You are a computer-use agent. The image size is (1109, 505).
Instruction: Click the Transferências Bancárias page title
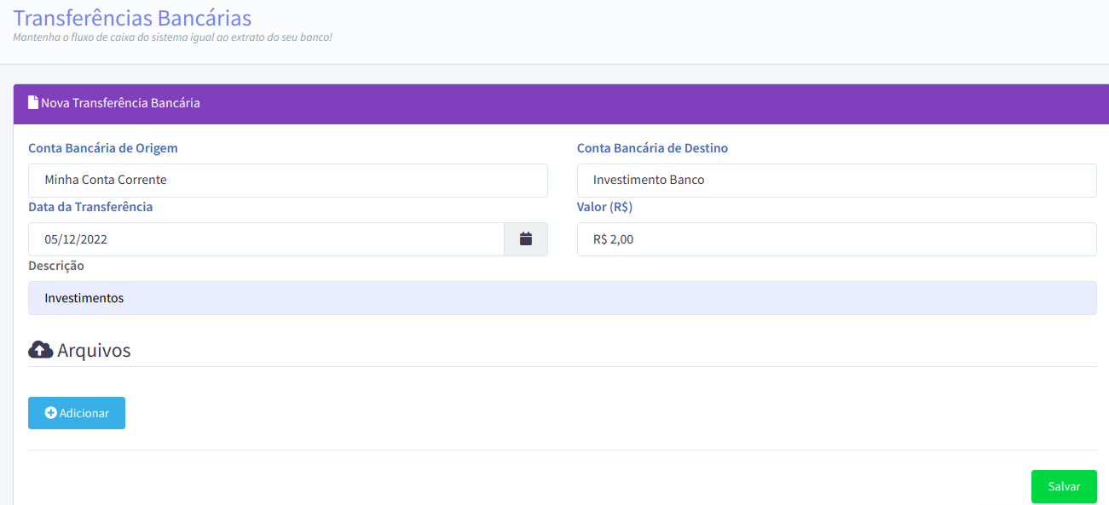coord(132,17)
